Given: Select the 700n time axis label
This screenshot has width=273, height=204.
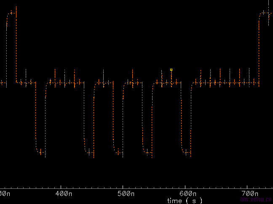Looking at the screenshot, I should coord(250,193).
